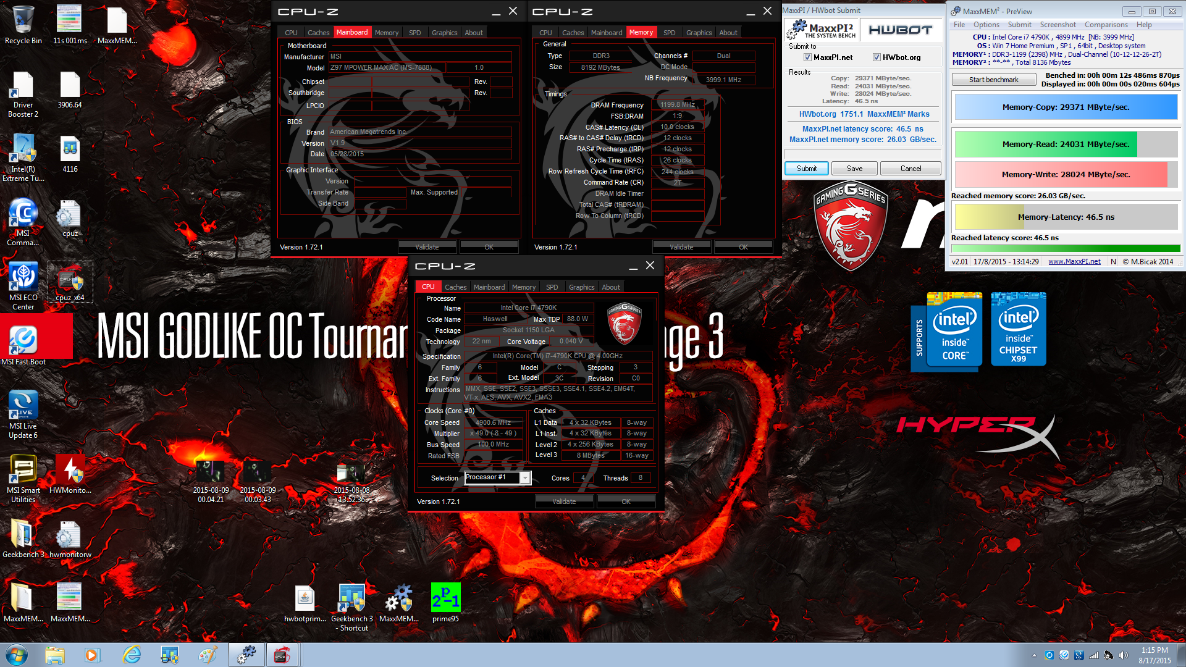Click the Memory-Latency result bar
This screenshot has height=667, width=1186.
coord(1066,217)
